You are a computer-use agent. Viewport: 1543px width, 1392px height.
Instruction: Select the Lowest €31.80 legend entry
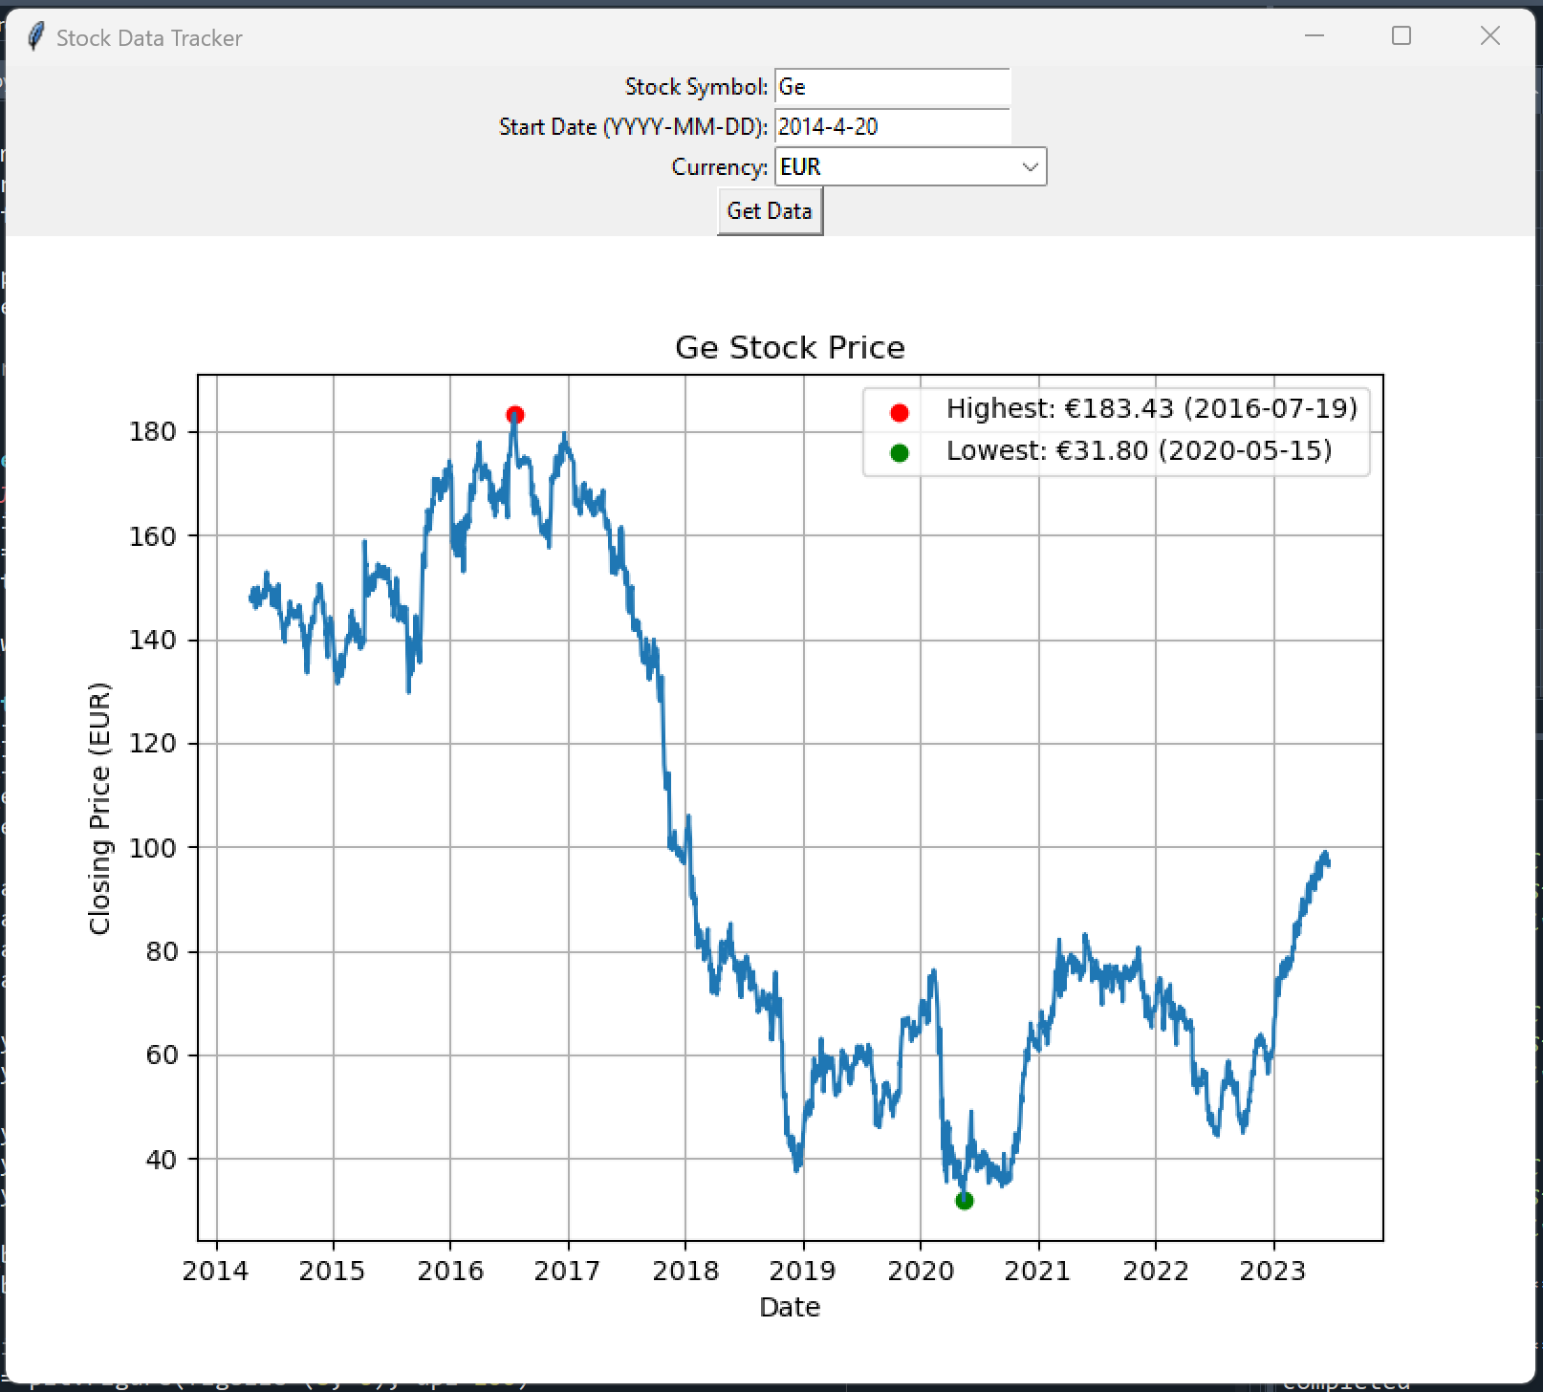coord(1139,451)
